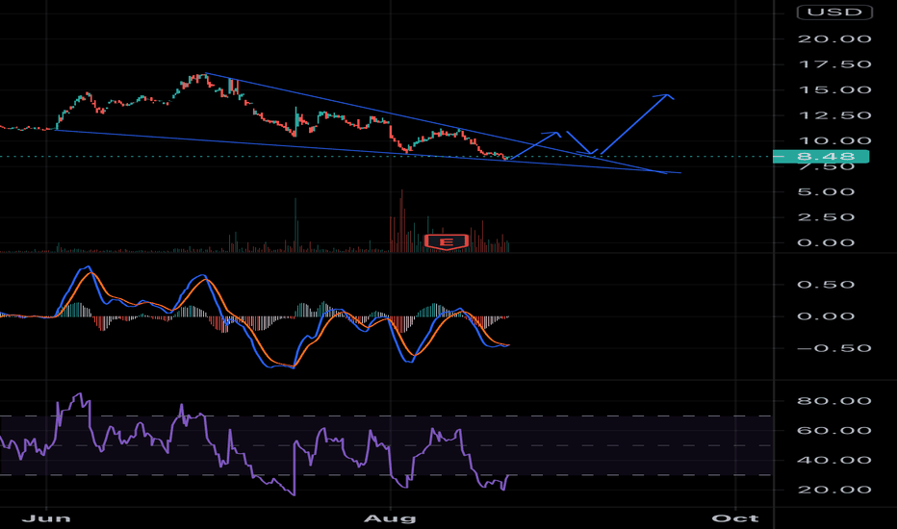Click the RSI 40.00 scale label
The width and height of the screenshot is (897, 529).
point(834,460)
